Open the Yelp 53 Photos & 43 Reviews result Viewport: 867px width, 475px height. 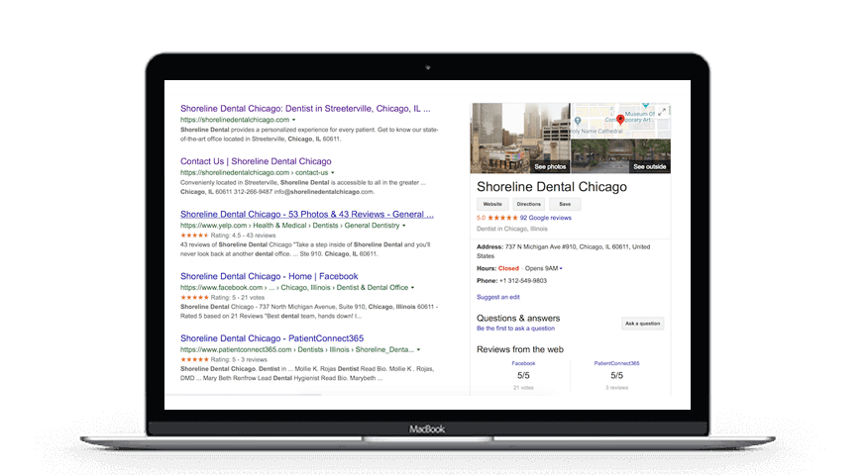pyautogui.click(x=307, y=215)
